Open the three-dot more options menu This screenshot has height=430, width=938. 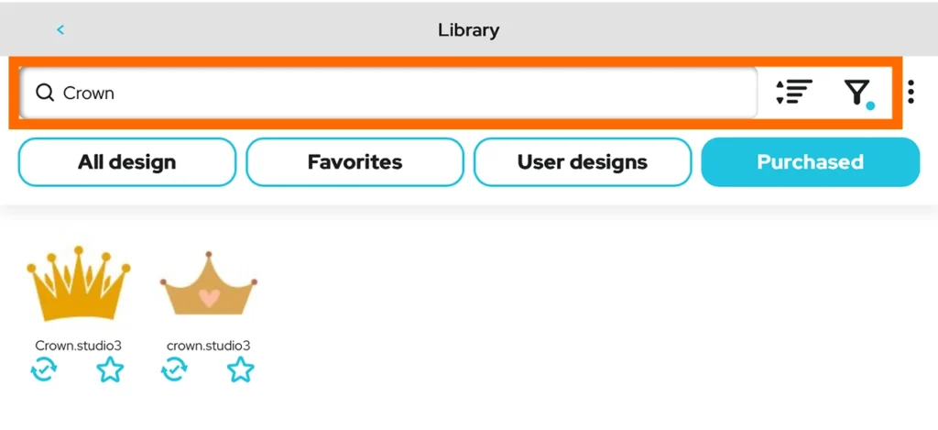click(911, 92)
